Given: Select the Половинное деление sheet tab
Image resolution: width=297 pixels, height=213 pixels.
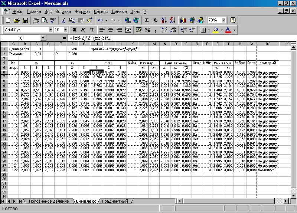Looking at the screenshot, I should coord(49,201).
